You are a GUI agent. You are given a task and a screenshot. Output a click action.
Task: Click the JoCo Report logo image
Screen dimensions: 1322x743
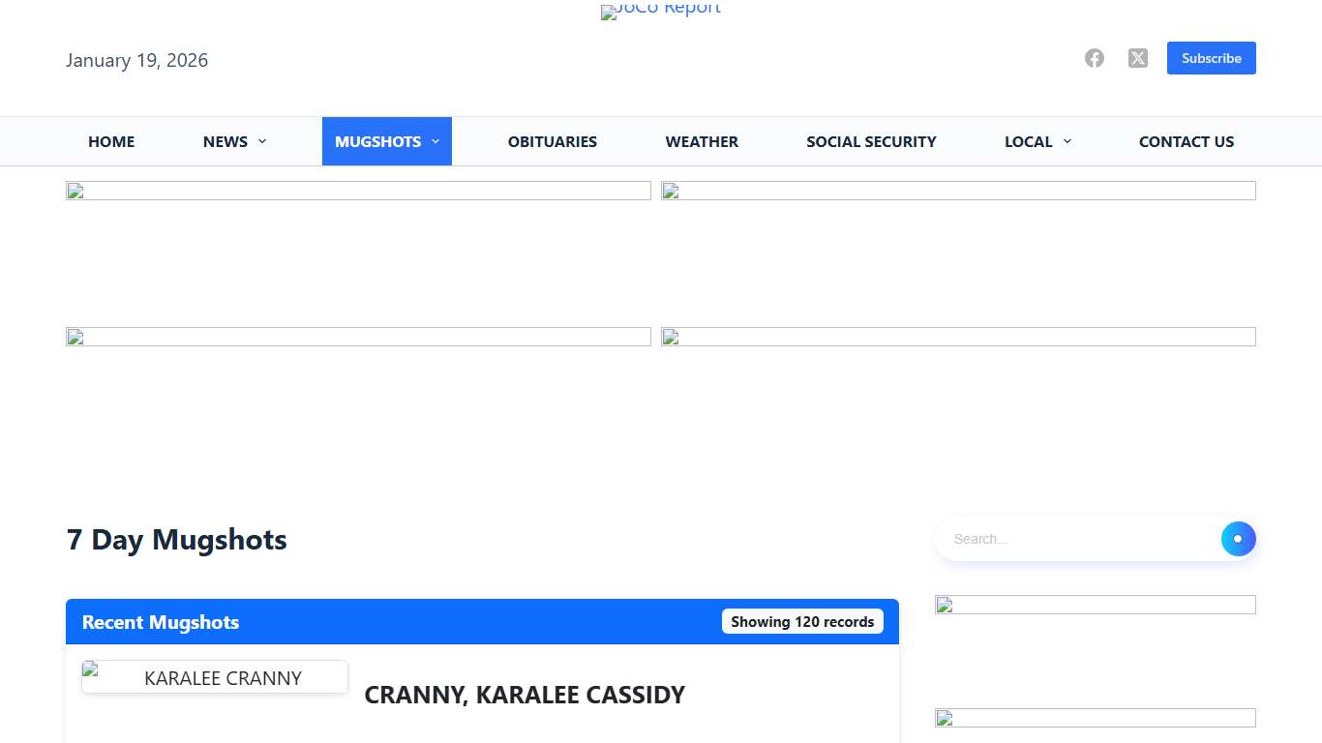pos(661,11)
